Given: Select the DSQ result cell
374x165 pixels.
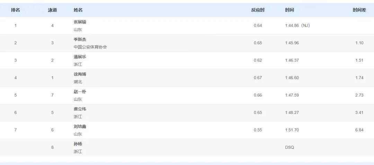Looking at the screenshot, I should [290, 147].
